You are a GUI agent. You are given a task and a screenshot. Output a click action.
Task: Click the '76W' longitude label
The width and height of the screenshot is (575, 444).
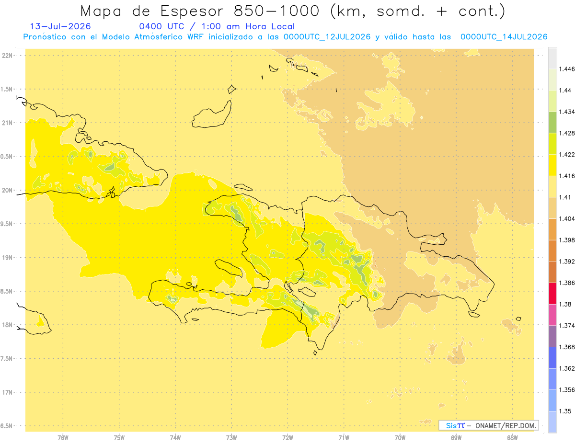[x=63, y=438]
